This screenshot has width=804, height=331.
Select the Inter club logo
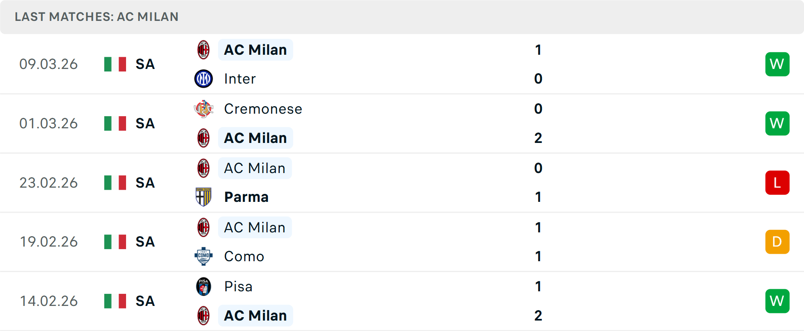coord(204,79)
